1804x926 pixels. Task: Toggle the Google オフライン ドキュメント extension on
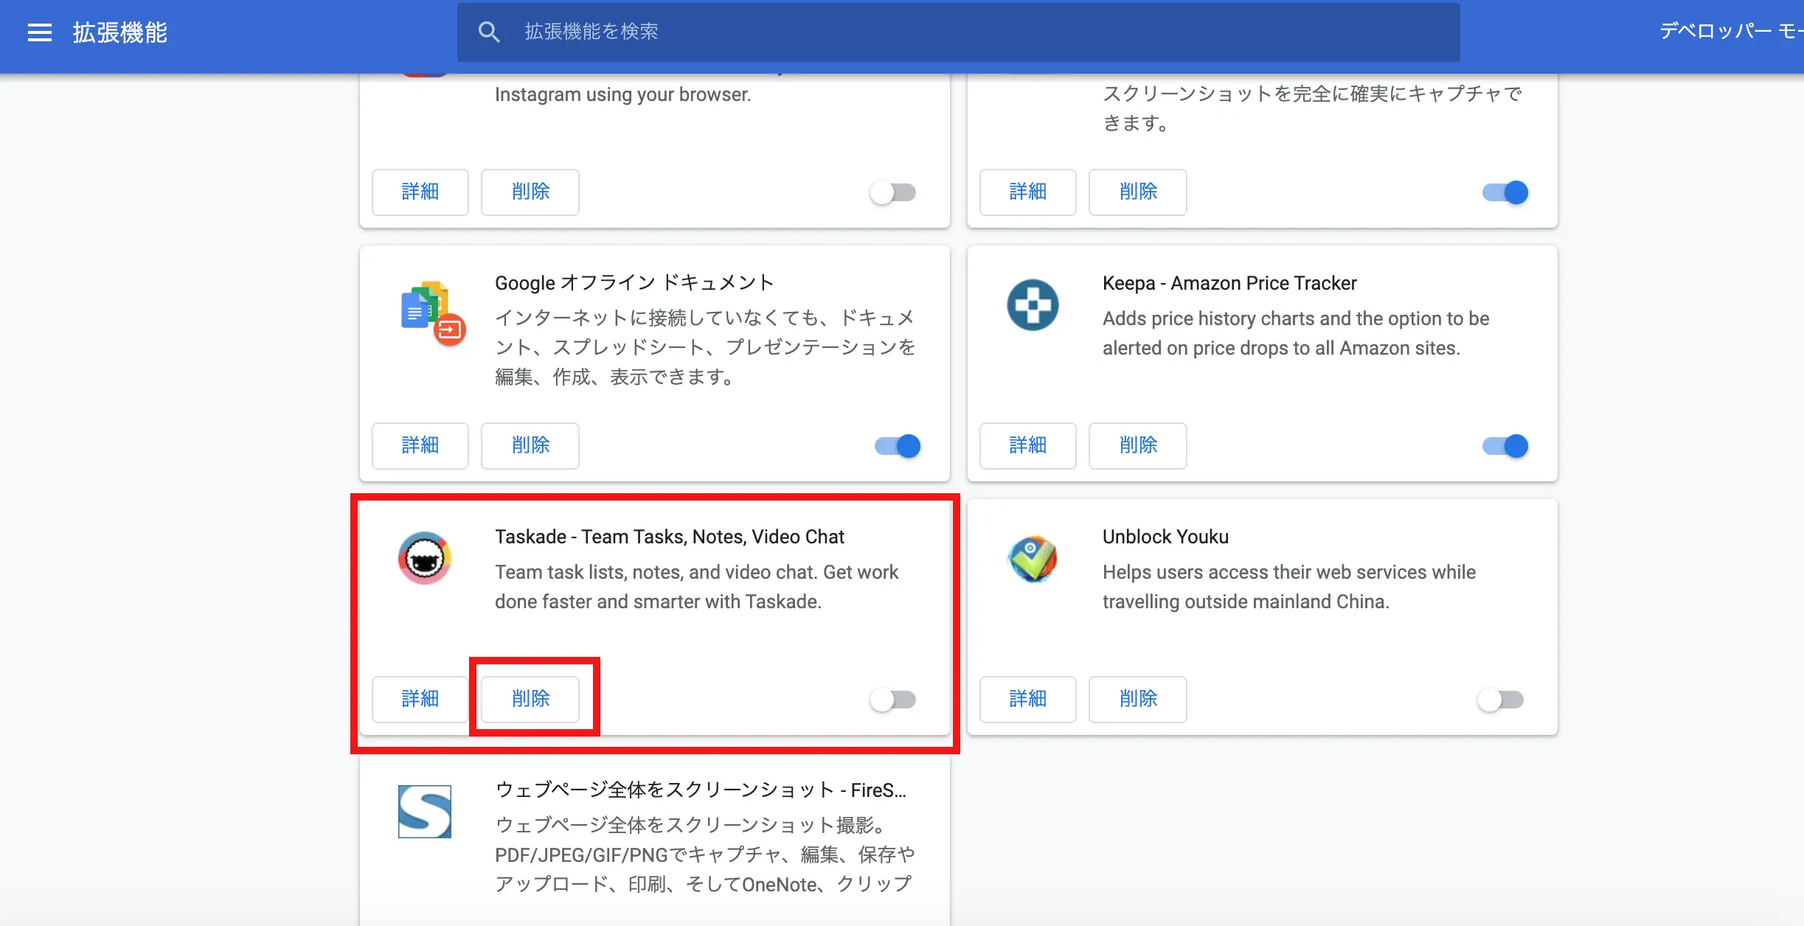click(x=895, y=445)
